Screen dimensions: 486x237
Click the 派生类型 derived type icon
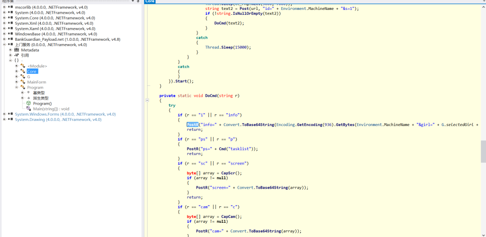coord(28,98)
